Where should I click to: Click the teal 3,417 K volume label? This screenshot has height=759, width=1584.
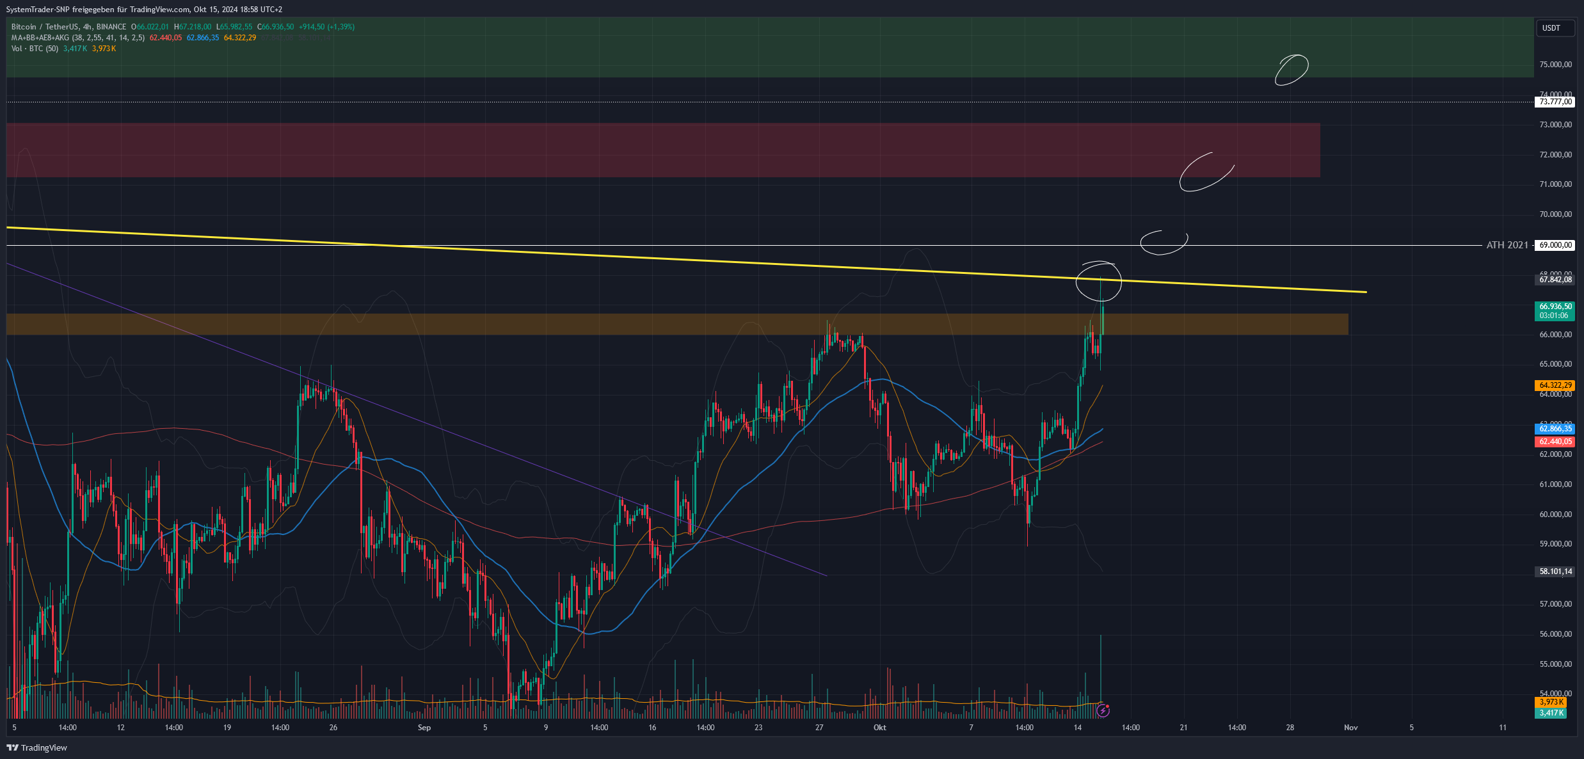click(1551, 713)
